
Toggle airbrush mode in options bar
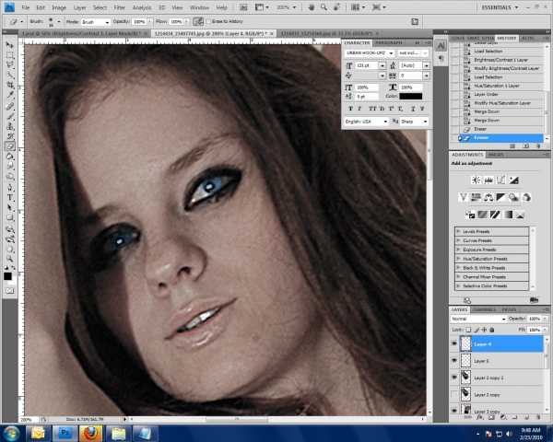coord(198,21)
